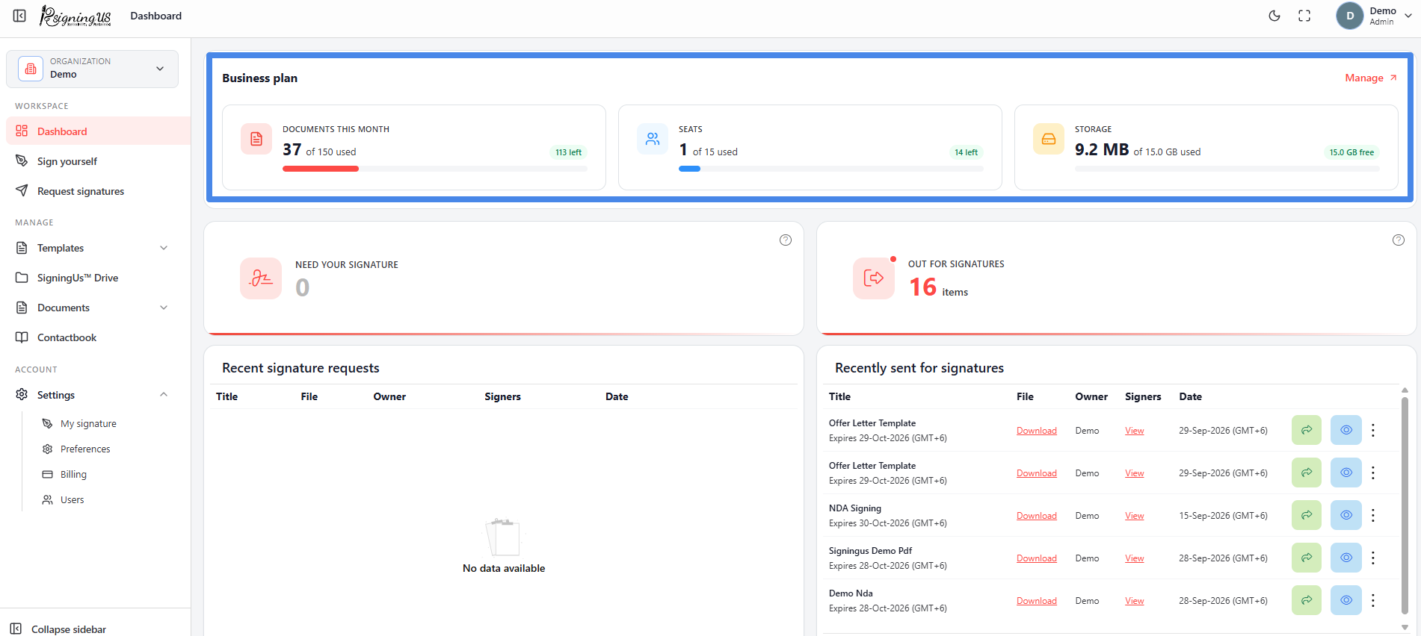Screen dimensions: 1421x636
Task: Preview the Signingus Demo Pdf document
Action: point(1346,558)
